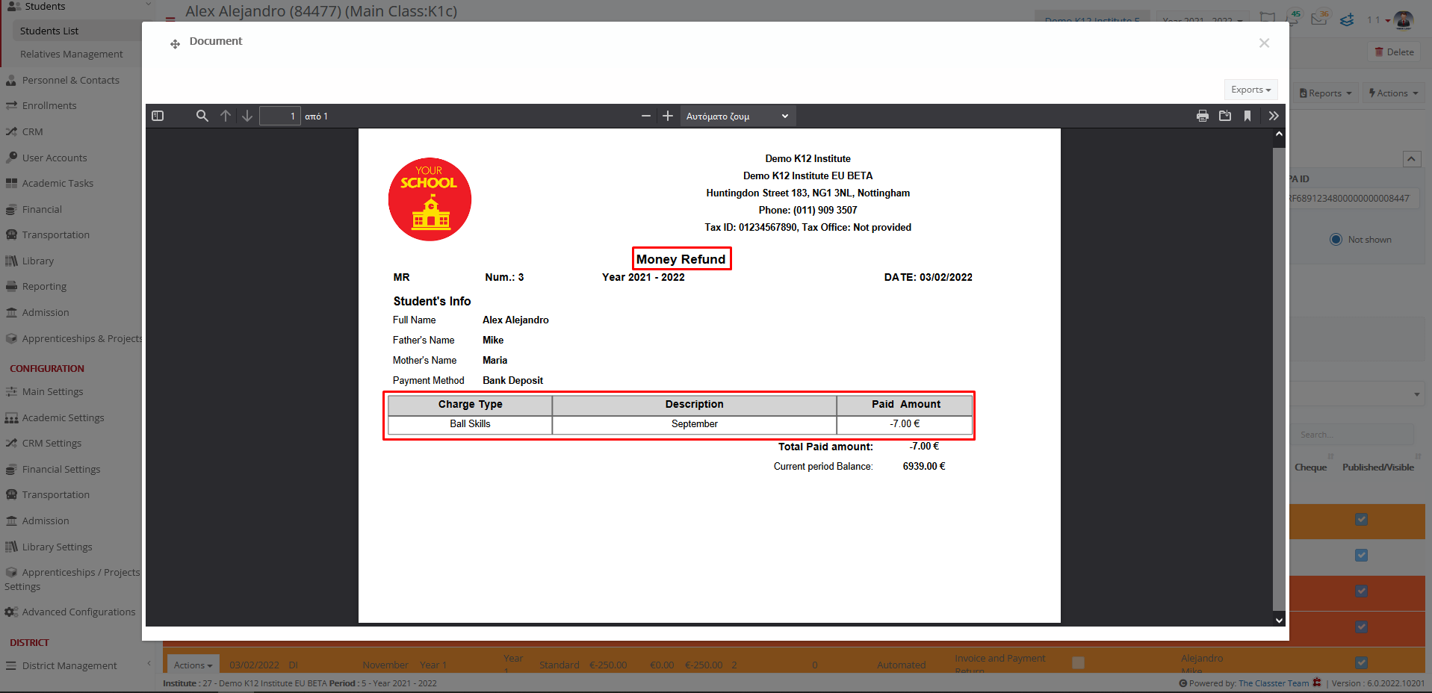This screenshot has width=1432, height=693.
Task: Click the bookmark current view icon
Action: click(1247, 116)
